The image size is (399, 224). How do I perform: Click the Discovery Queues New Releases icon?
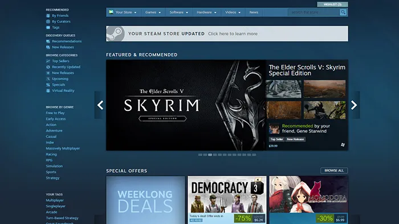coord(48,47)
